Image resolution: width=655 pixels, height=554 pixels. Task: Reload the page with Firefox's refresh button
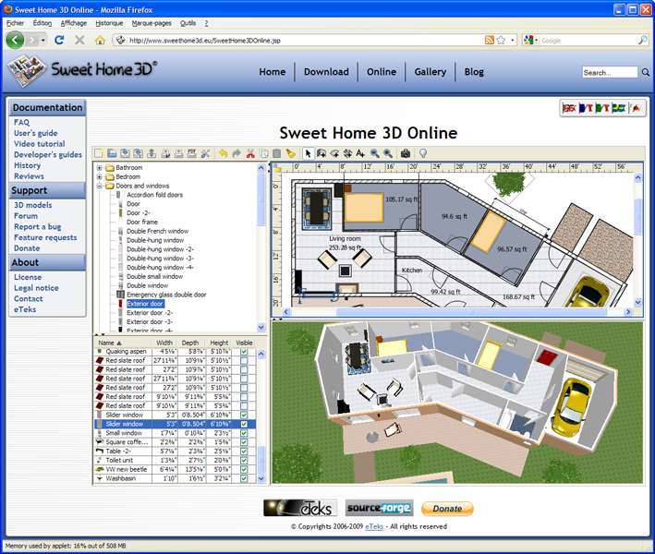pos(59,41)
